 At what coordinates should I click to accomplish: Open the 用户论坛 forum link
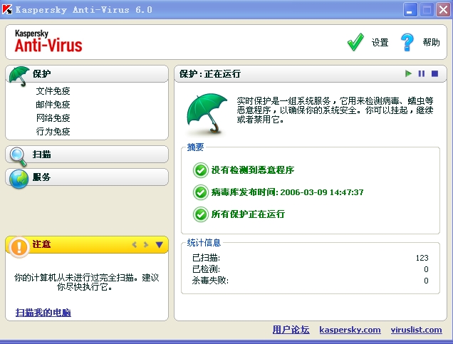(291, 330)
